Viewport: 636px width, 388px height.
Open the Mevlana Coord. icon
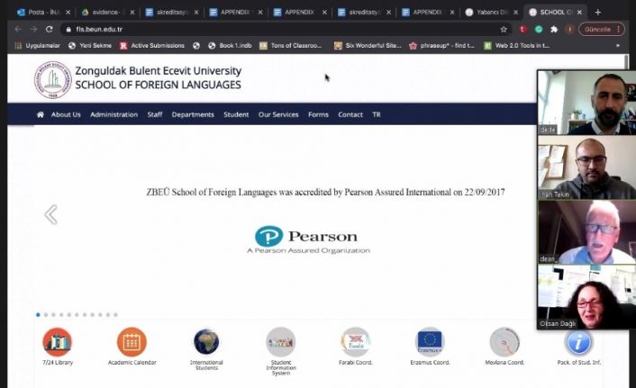pos(504,342)
